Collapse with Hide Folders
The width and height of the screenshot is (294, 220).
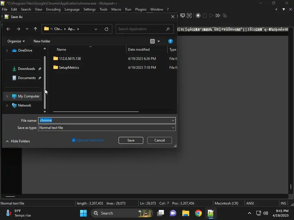click(x=18, y=141)
